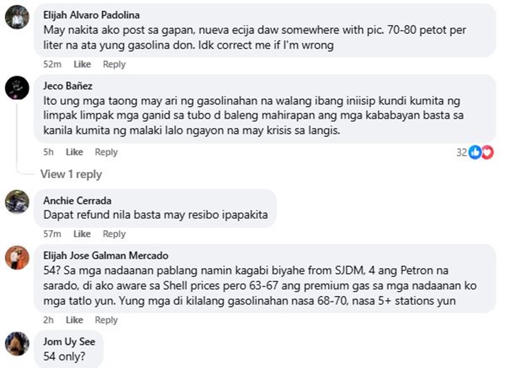Image resolution: width=520 pixels, height=368 pixels.
Task: Click Elijah Jose Galman Mercado's avatar
Action: [17, 258]
